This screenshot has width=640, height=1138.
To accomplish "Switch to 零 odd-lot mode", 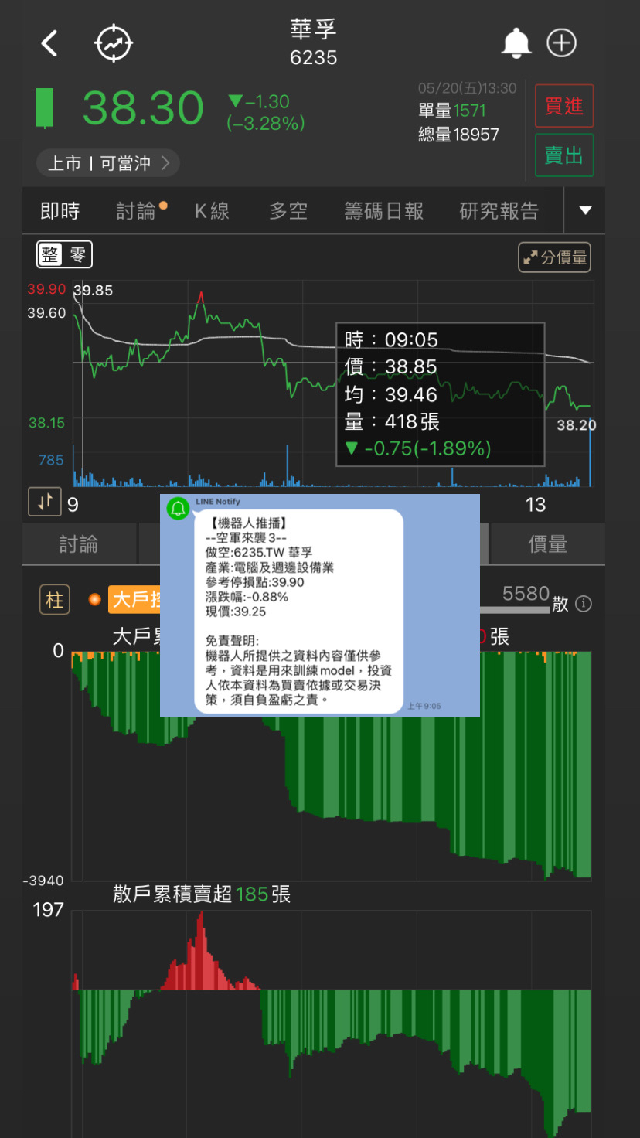I will point(78,255).
